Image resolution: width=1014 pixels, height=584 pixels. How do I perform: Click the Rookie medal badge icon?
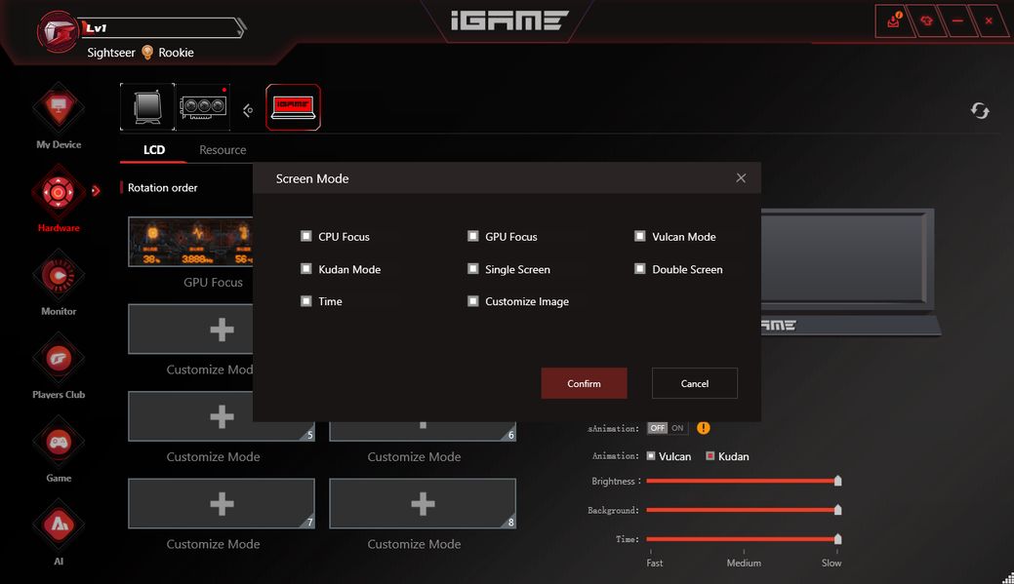[x=147, y=53]
